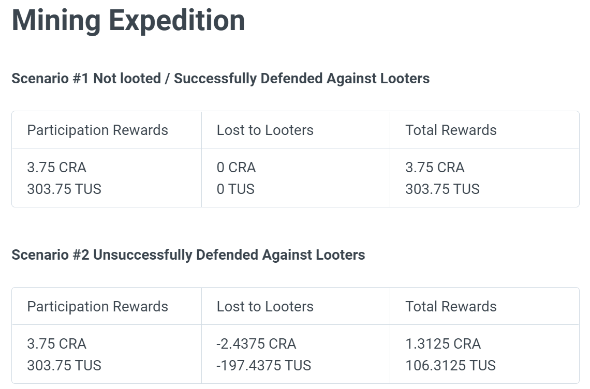
Task: Click the 0 TUS lost value
Action: 235,189
